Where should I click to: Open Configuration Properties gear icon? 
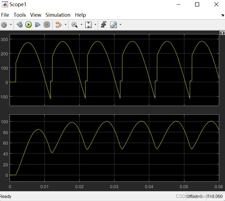pos(4,25)
